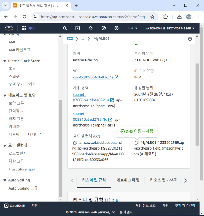Copy the DNS name icon
The width and height of the screenshot is (204, 216).
136,143
